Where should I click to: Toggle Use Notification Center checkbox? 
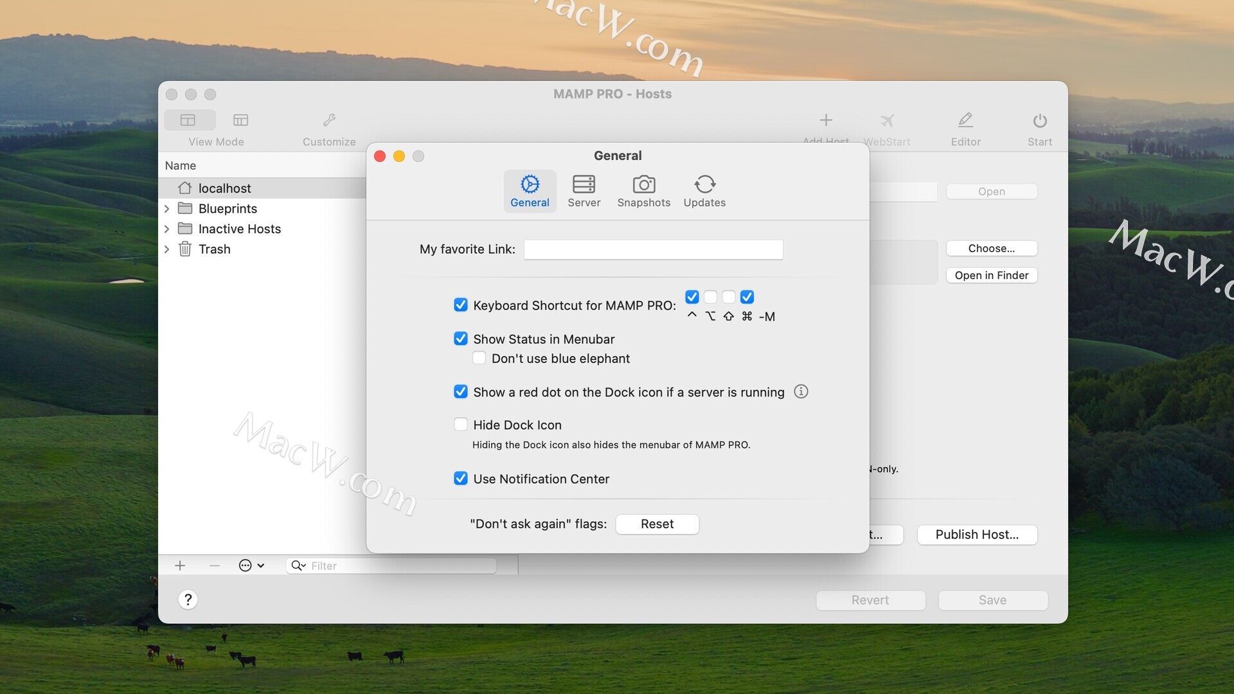coord(461,478)
